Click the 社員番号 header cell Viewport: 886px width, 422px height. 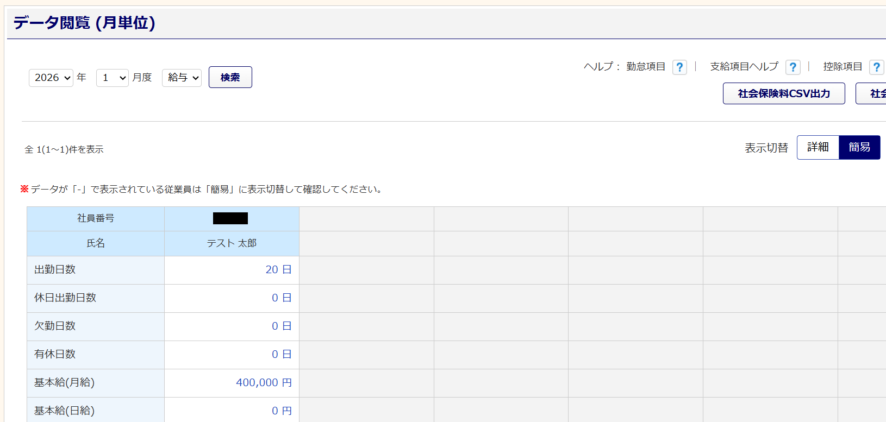[x=96, y=218]
